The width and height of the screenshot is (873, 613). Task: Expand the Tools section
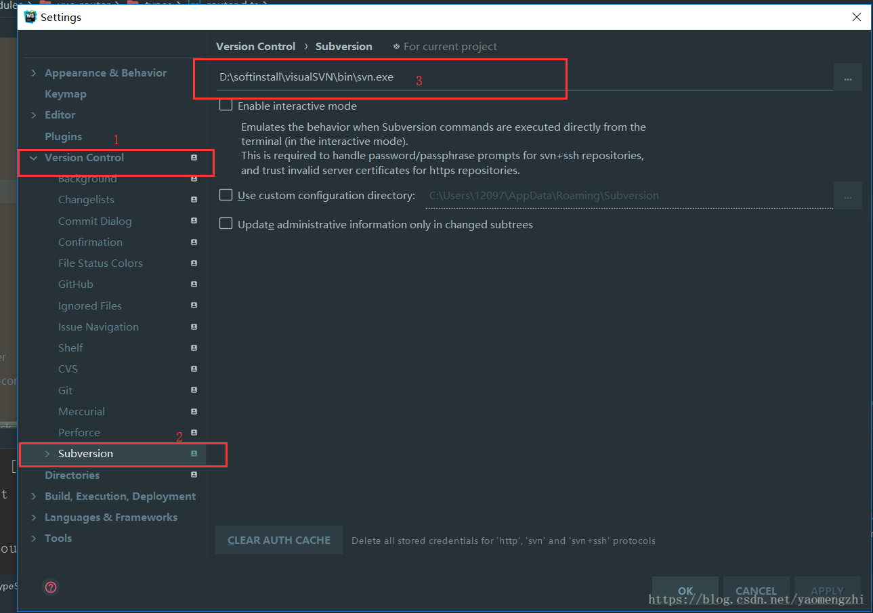pos(34,538)
